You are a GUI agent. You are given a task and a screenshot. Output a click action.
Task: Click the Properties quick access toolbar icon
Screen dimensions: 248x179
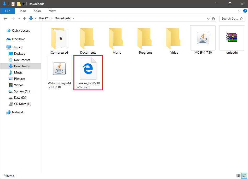tap(13, 4)
